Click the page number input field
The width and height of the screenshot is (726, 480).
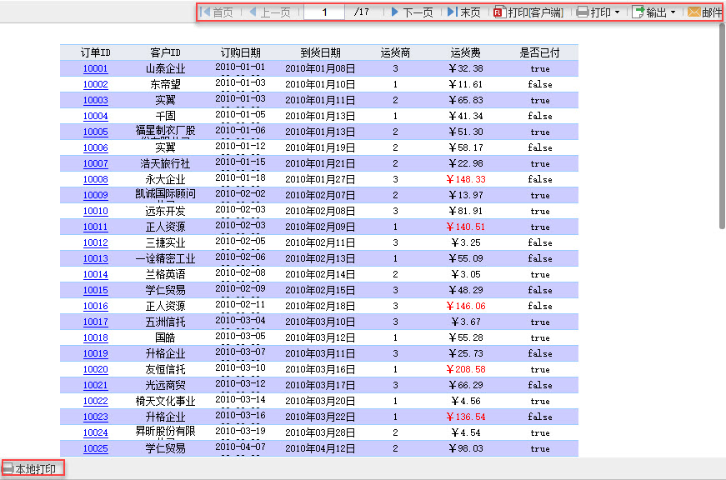[x=324, y=12]
